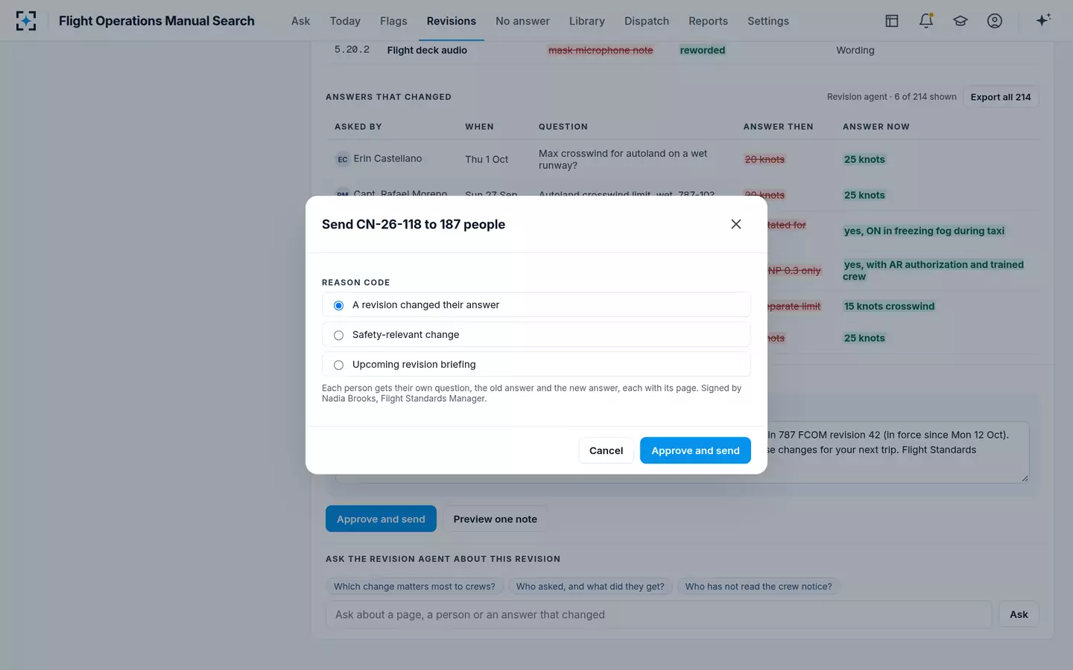Go to the No answer tab
The width and height of the screenshot is (1073, 670).
(522, 21)
